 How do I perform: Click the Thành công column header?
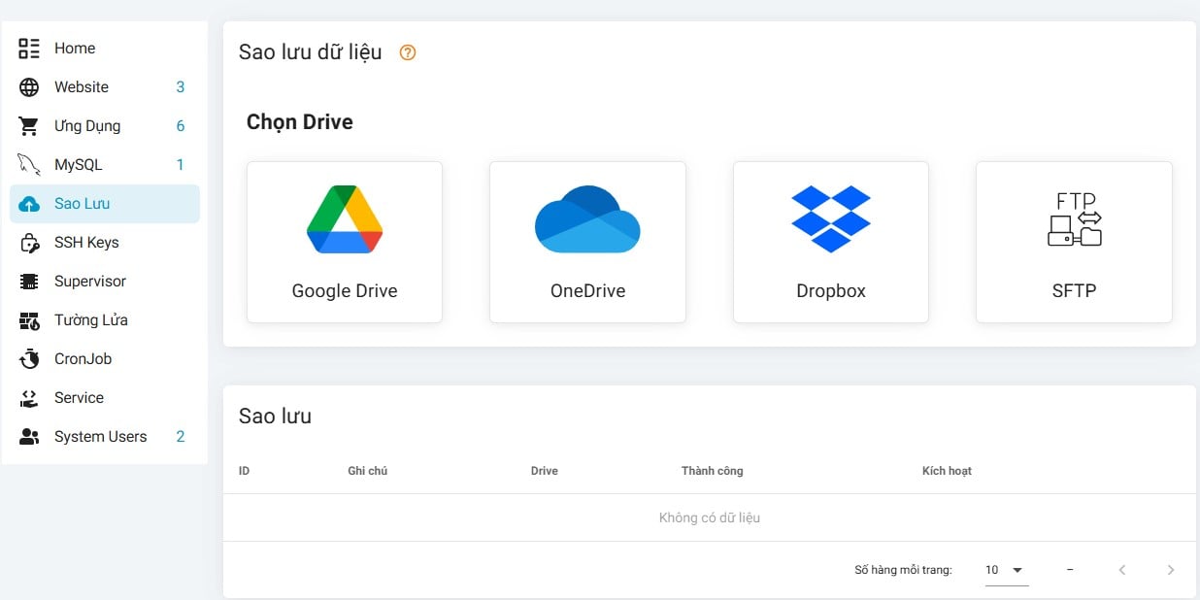click(x=713, y=471)
